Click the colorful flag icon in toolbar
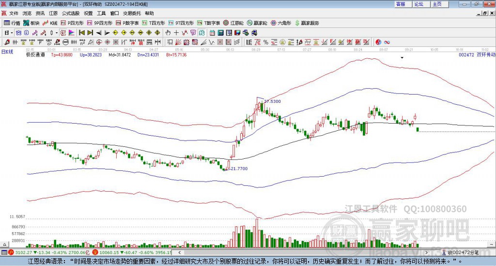The width and height of the screenshot is (496, 266). 72,33
